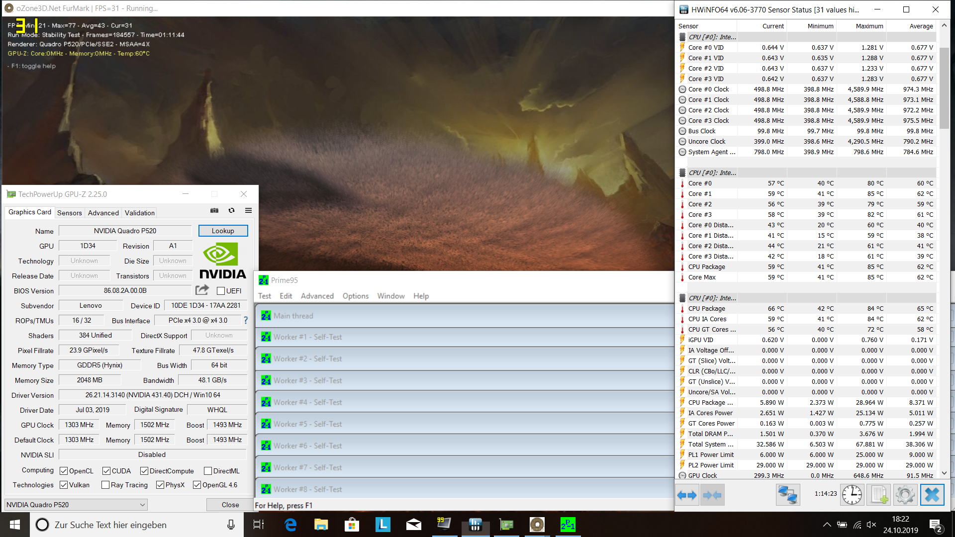This screenshot has height=537, width=955.
Task: Open Prime95 Options menu
Action: 355,296
